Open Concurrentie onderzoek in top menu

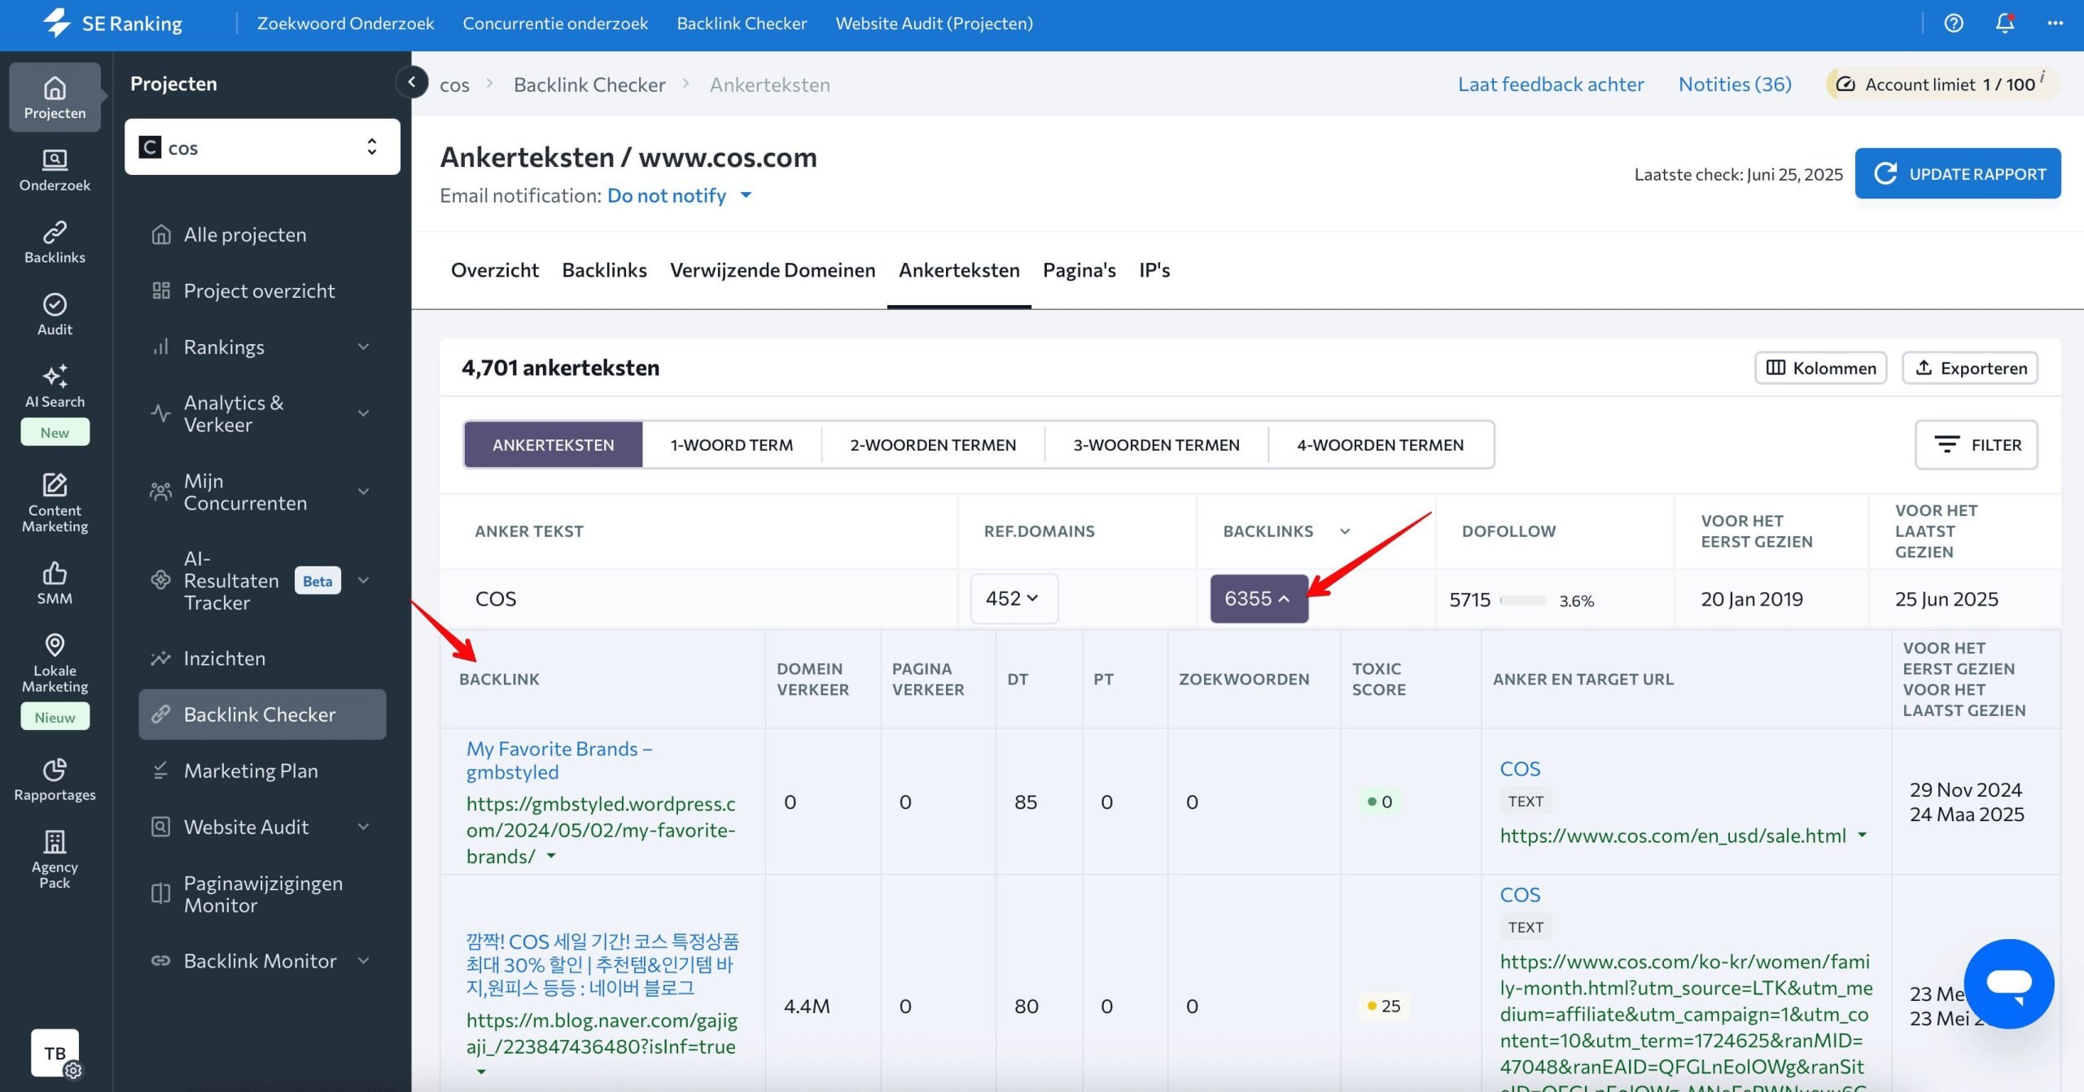(555, 24)
